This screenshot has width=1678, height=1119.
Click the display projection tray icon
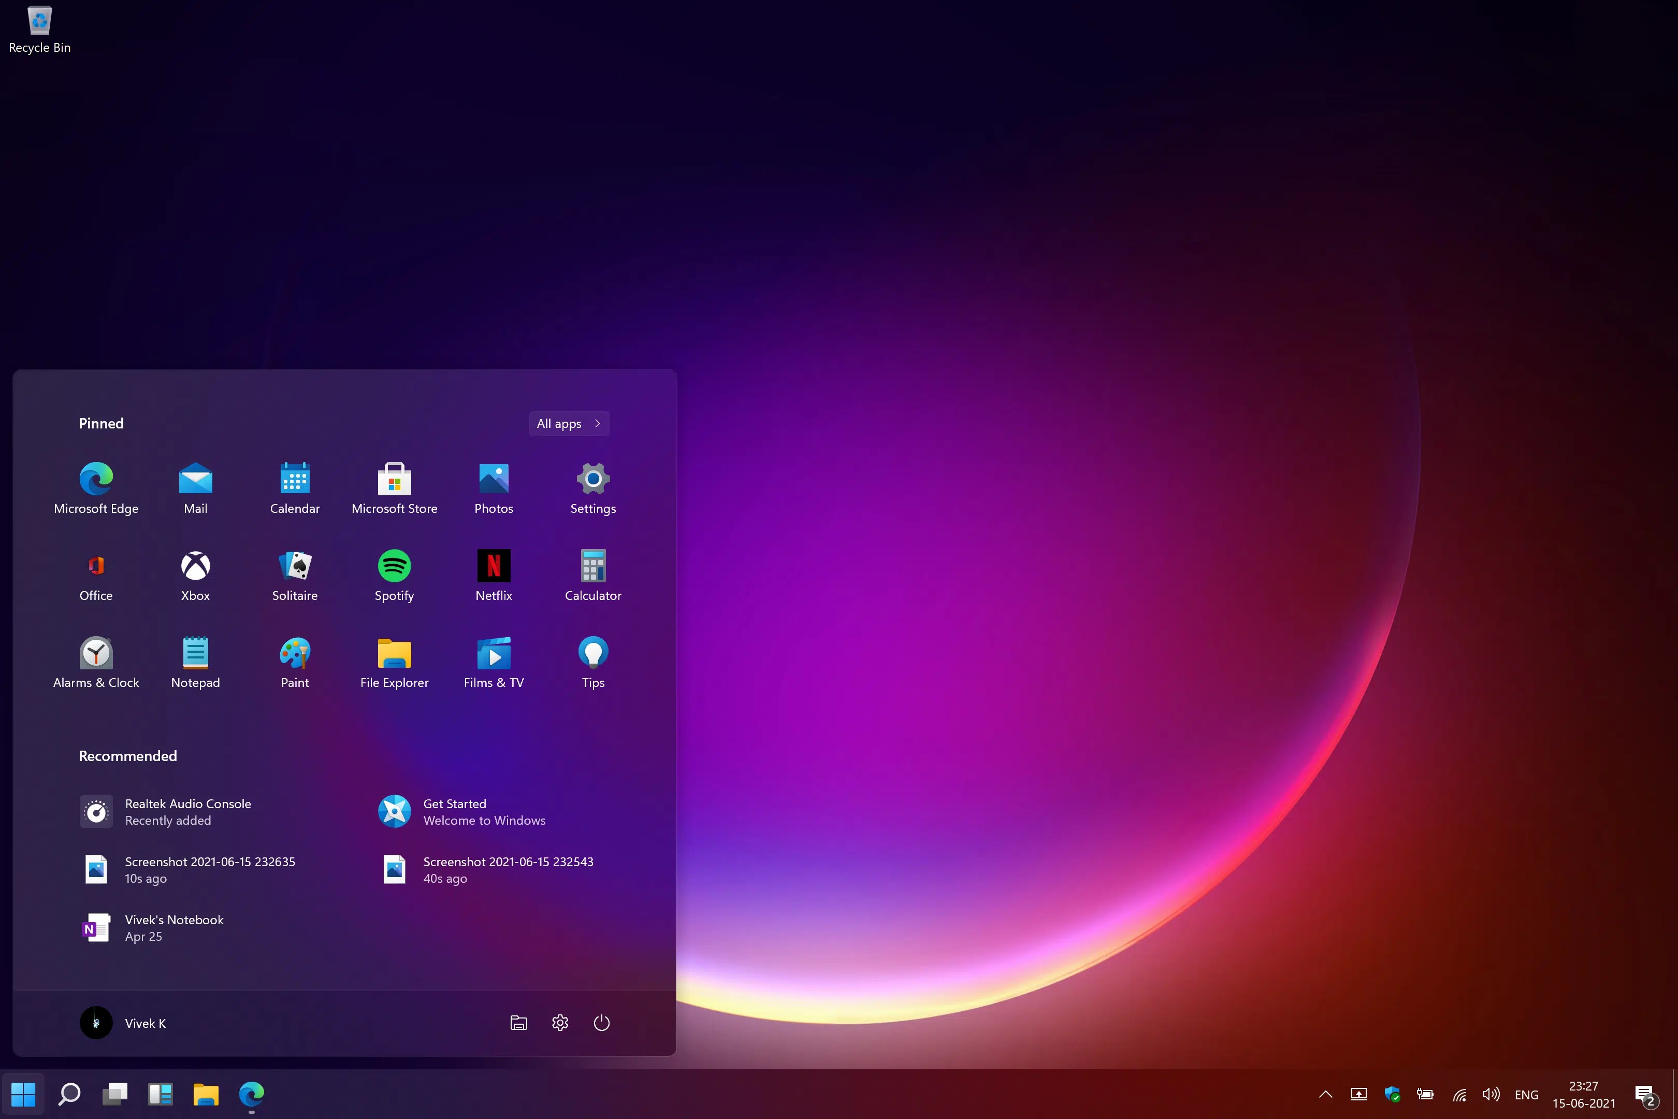click(1358, 1094)
